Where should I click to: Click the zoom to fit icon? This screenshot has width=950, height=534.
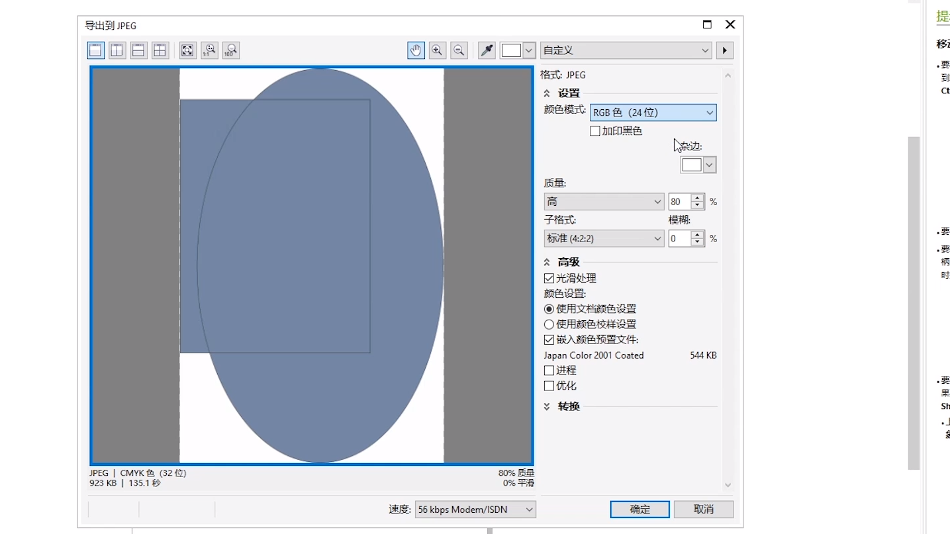187,50
